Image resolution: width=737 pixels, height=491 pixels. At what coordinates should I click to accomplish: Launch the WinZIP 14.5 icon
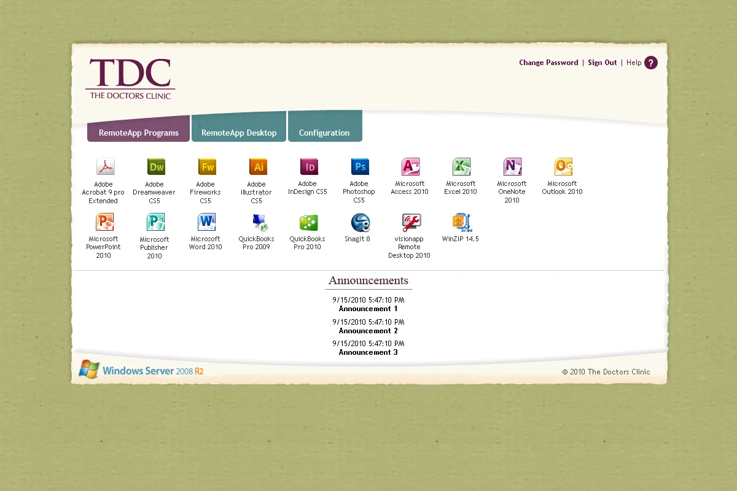[461, 222]
